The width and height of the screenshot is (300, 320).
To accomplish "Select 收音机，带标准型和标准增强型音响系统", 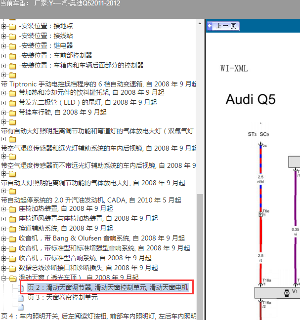I will point(104,248).
